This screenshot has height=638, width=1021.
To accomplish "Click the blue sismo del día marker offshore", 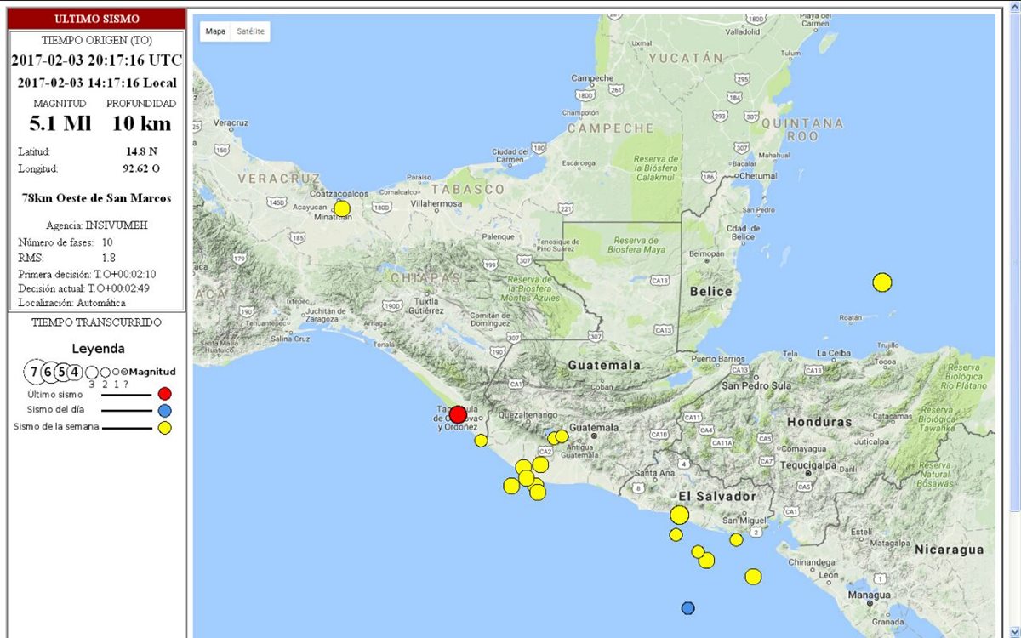I will (687, 607).
